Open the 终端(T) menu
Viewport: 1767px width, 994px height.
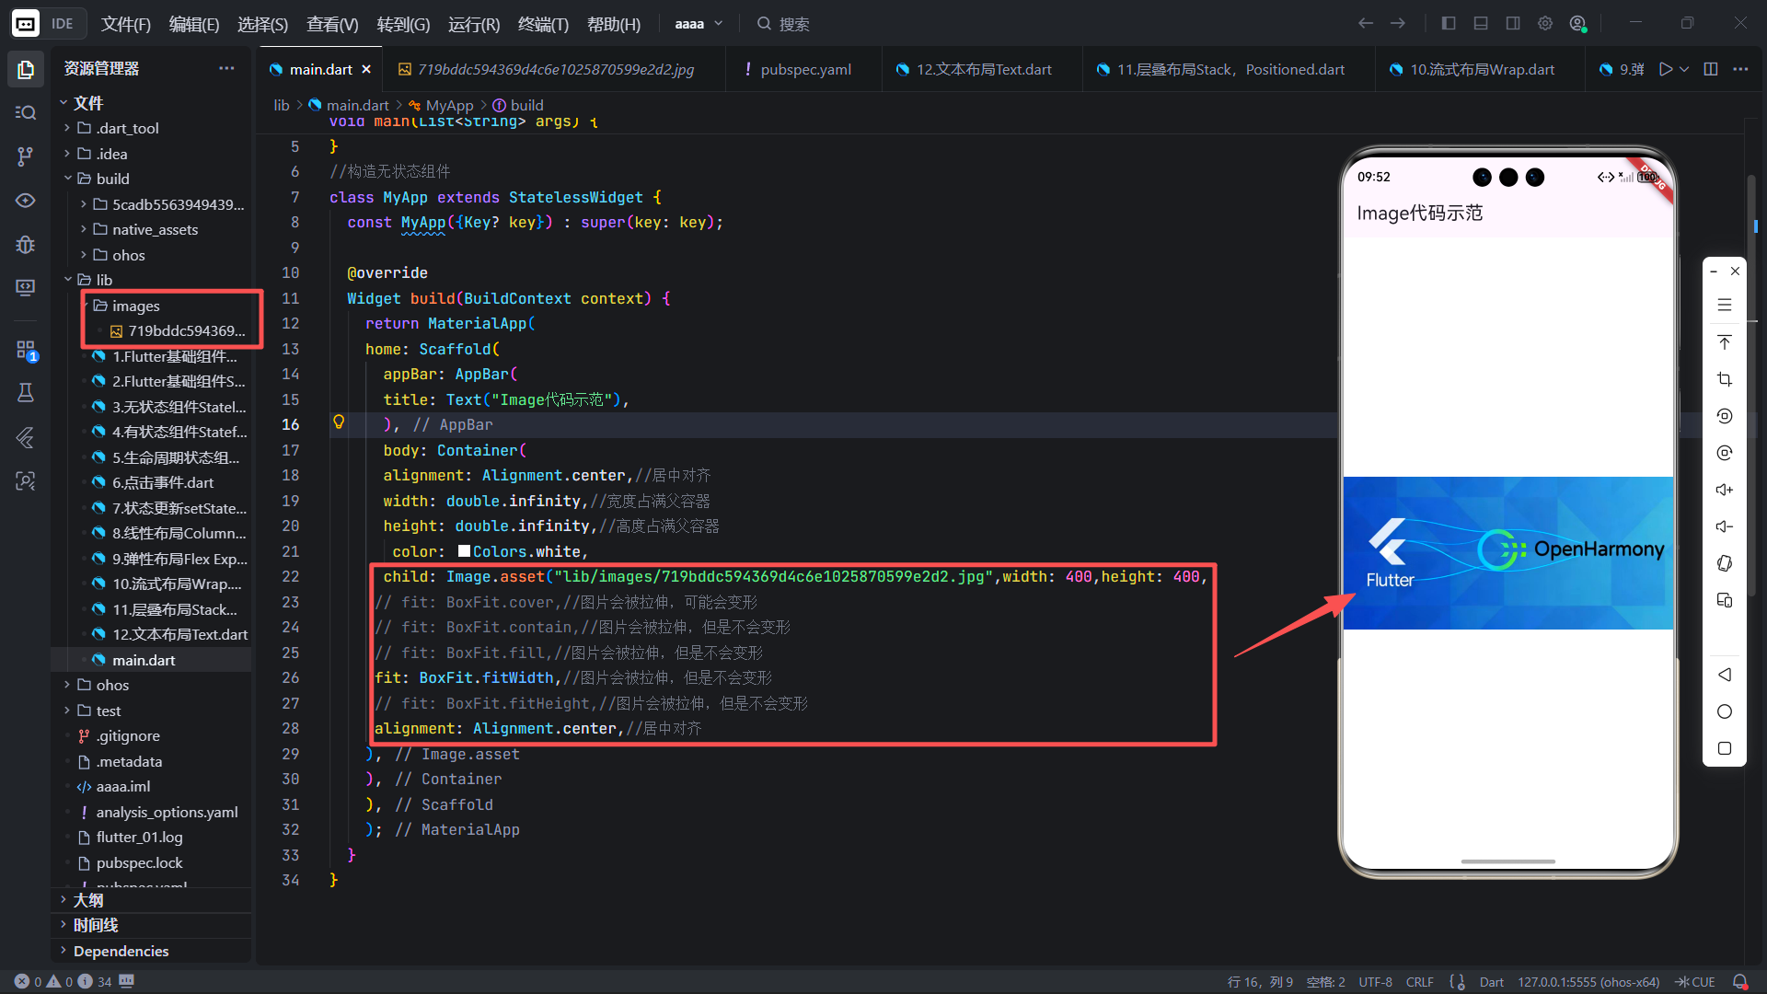[543, 24]
